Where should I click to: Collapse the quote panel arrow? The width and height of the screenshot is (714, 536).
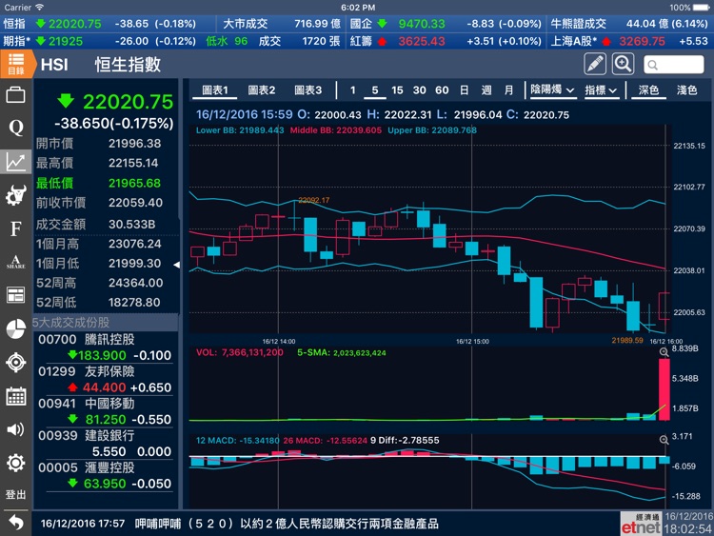[177, 265]
